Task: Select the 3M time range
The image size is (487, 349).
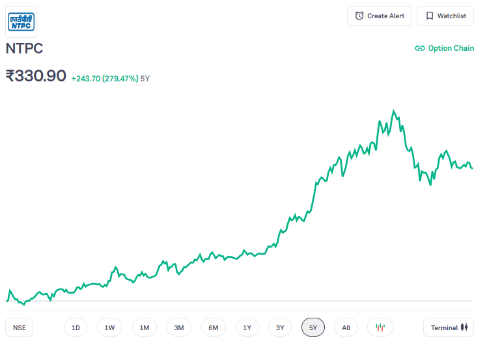Action: pyautogui.click(x=179, y=328)
